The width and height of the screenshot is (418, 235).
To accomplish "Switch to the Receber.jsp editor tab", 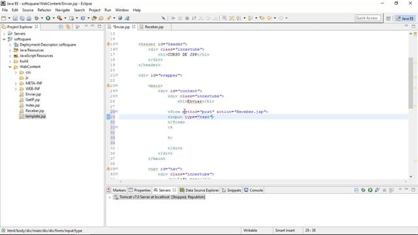I will click(154, 27).
